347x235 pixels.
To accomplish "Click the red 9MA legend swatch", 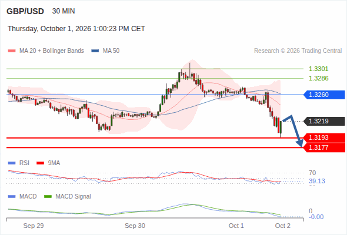I will point(40,163).
